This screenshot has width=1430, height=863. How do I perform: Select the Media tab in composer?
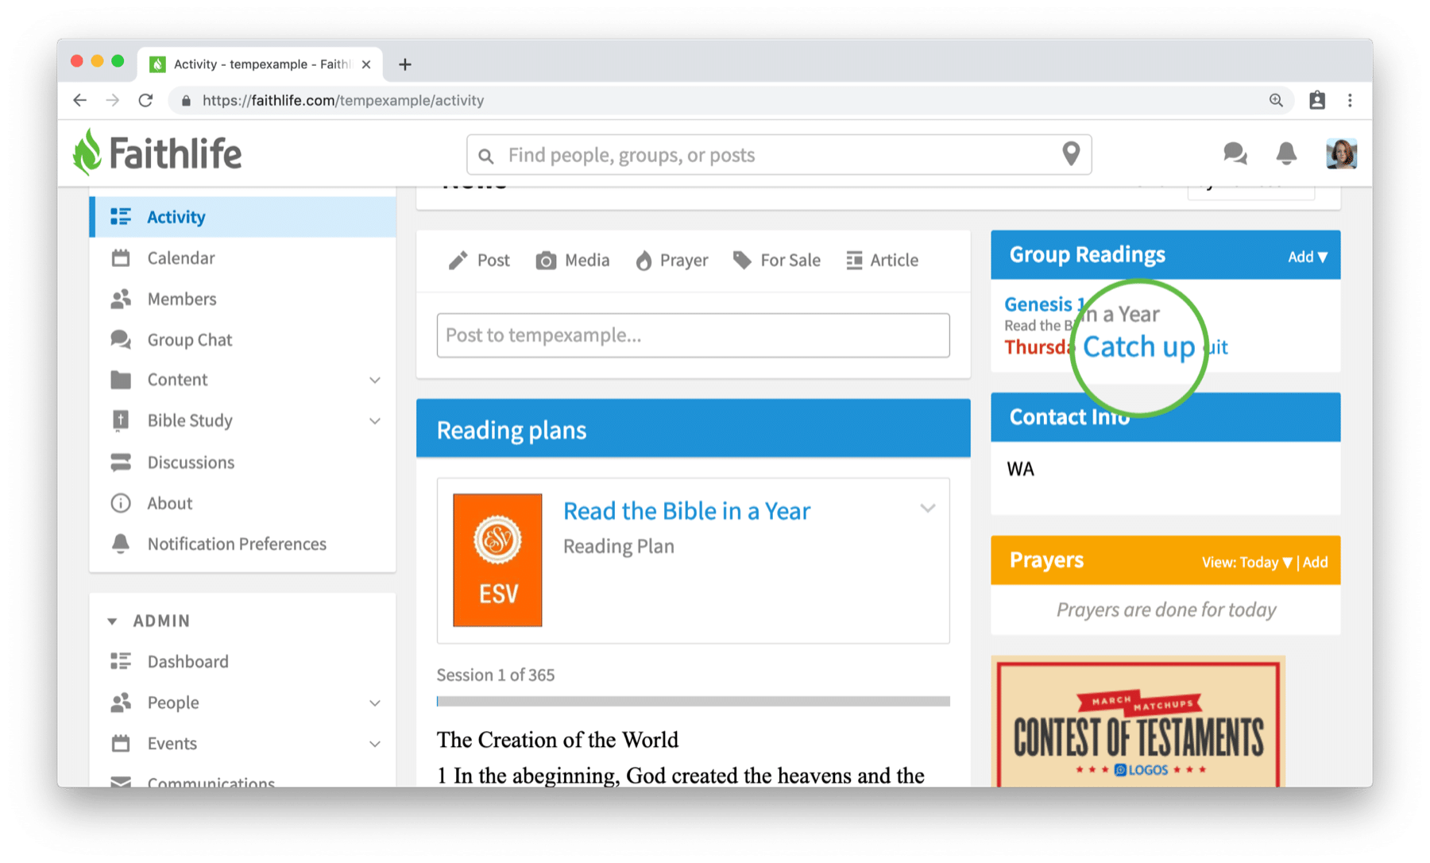pos(573,261)
